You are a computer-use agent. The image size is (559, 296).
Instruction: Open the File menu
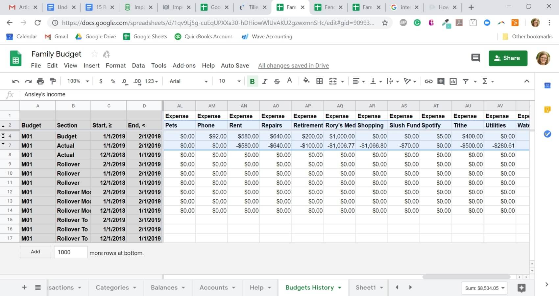click(36, 66)
